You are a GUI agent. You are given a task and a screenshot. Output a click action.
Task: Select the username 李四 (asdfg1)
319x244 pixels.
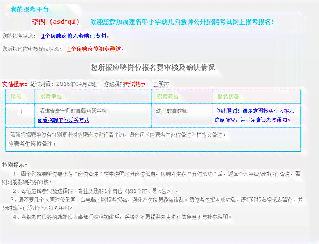click(x=56, y=22)
